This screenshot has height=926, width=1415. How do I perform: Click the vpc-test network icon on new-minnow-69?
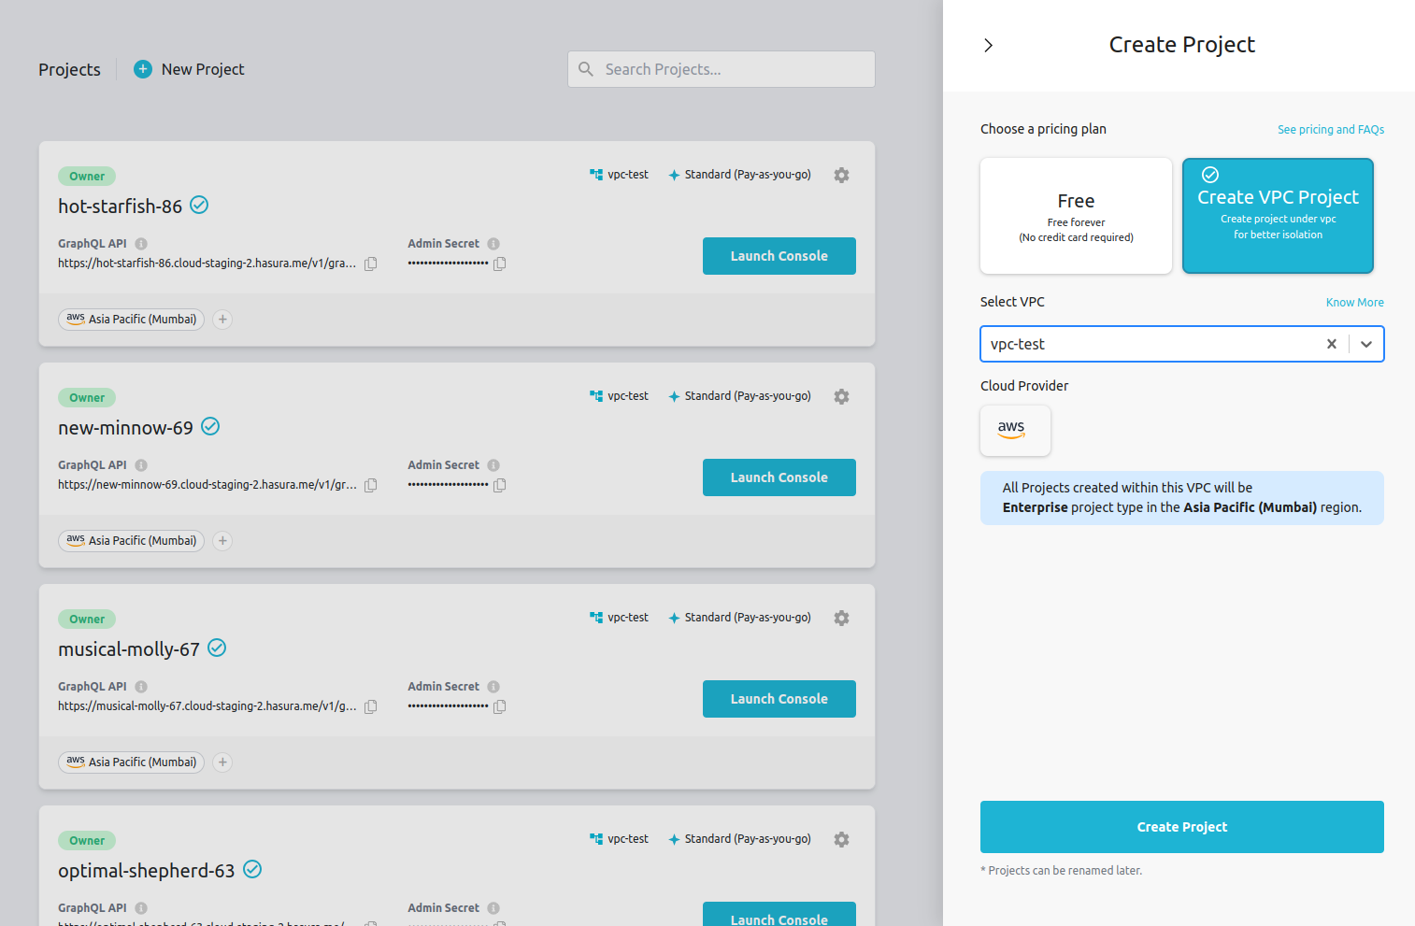[x=595, y=395]
